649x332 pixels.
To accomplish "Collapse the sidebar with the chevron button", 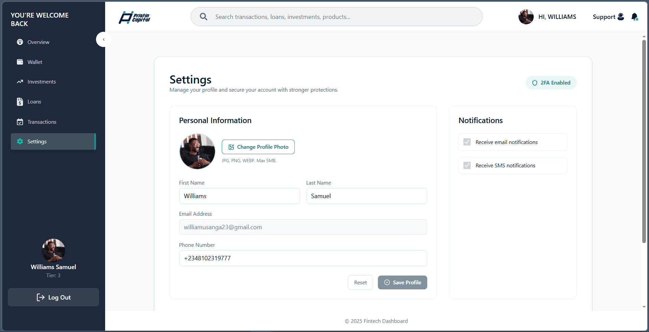I will click(x=104, y=40).
